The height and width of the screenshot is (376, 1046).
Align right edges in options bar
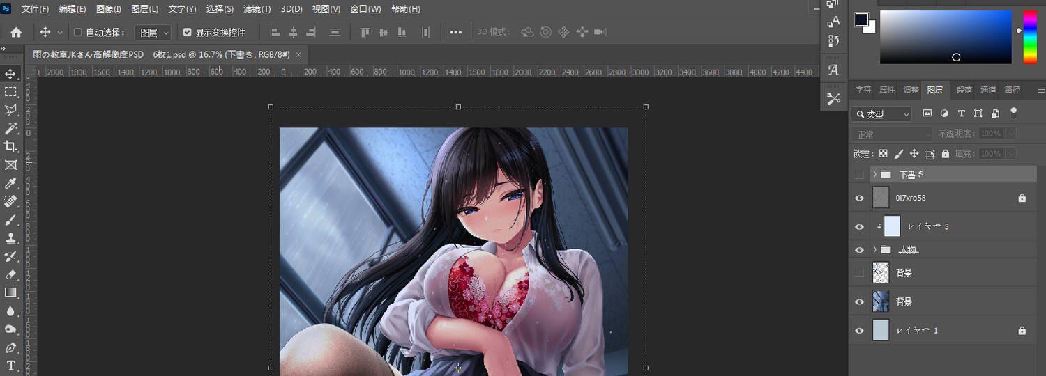coord(311,32)
